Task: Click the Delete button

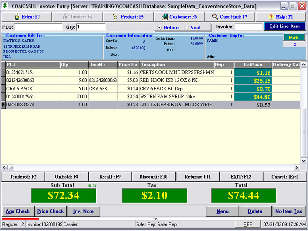Action: click(255, 211)
